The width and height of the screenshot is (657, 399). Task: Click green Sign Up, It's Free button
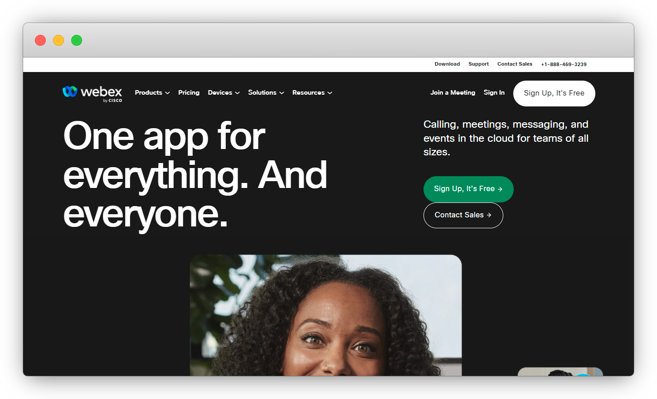468,189
